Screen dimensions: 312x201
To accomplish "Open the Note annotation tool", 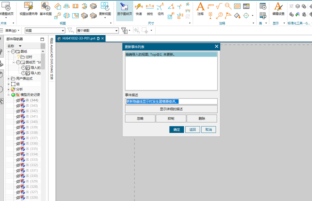I will click(x=200, y=9).
